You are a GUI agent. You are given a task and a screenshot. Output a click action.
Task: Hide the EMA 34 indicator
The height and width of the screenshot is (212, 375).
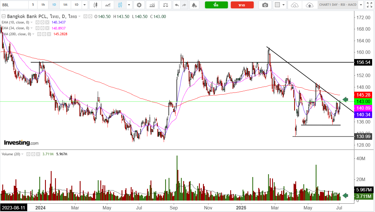pos(37,28)
